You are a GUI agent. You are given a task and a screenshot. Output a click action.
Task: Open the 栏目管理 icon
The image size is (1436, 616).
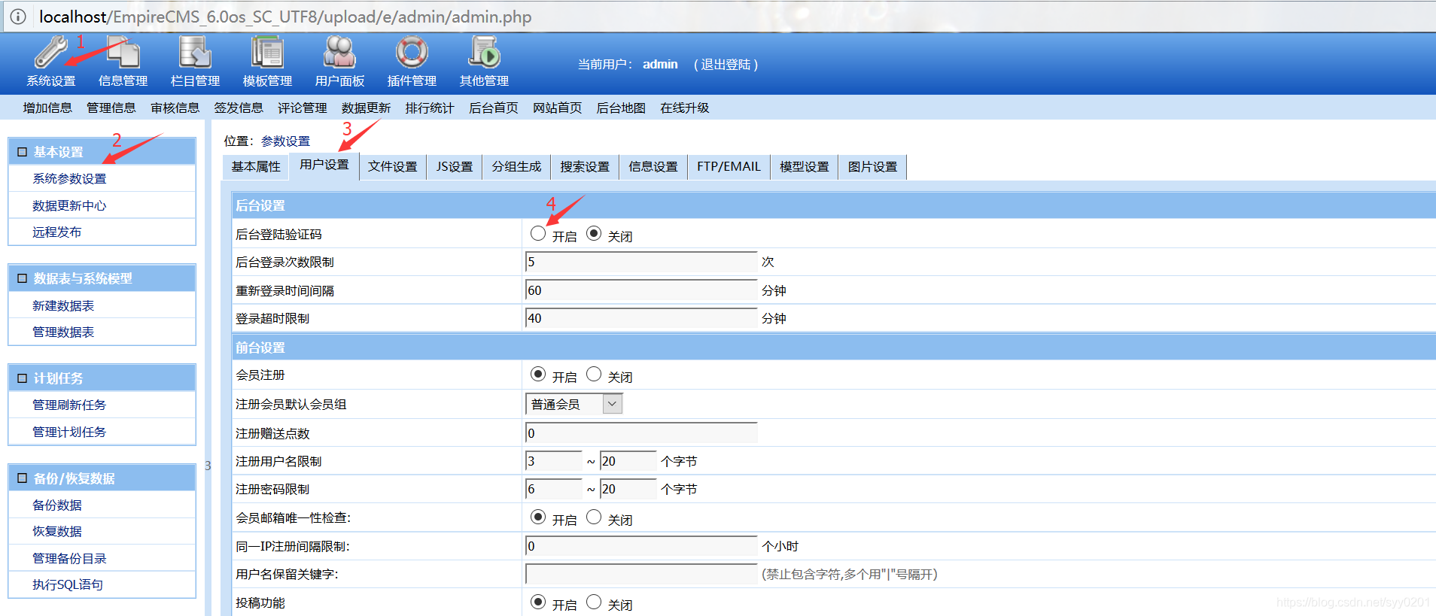[195, 53]
